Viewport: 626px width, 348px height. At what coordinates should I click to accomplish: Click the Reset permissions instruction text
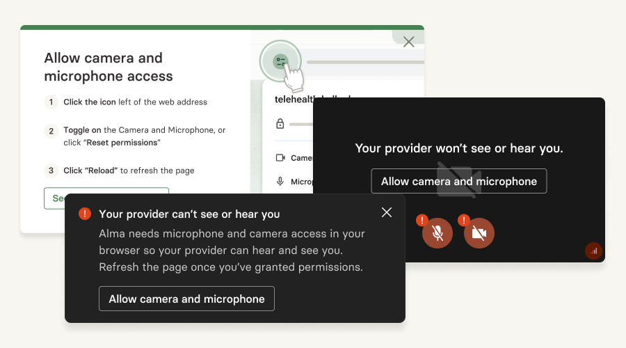[x=145, y=136]
